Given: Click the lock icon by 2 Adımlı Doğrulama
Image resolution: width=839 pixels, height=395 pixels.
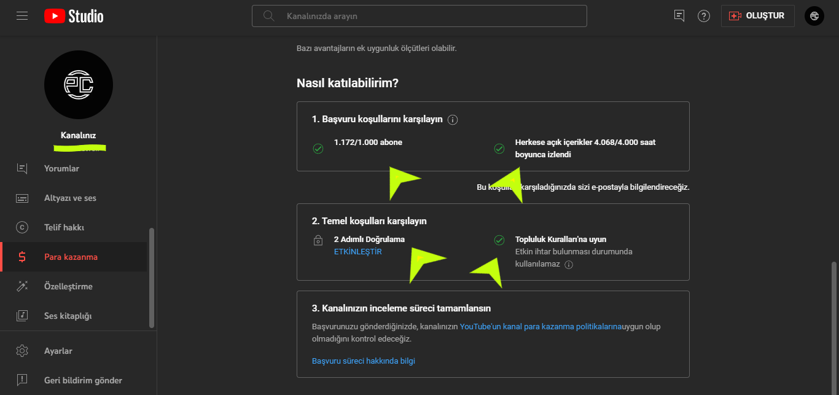Looking at the screenshot, I should coord(318,240).
